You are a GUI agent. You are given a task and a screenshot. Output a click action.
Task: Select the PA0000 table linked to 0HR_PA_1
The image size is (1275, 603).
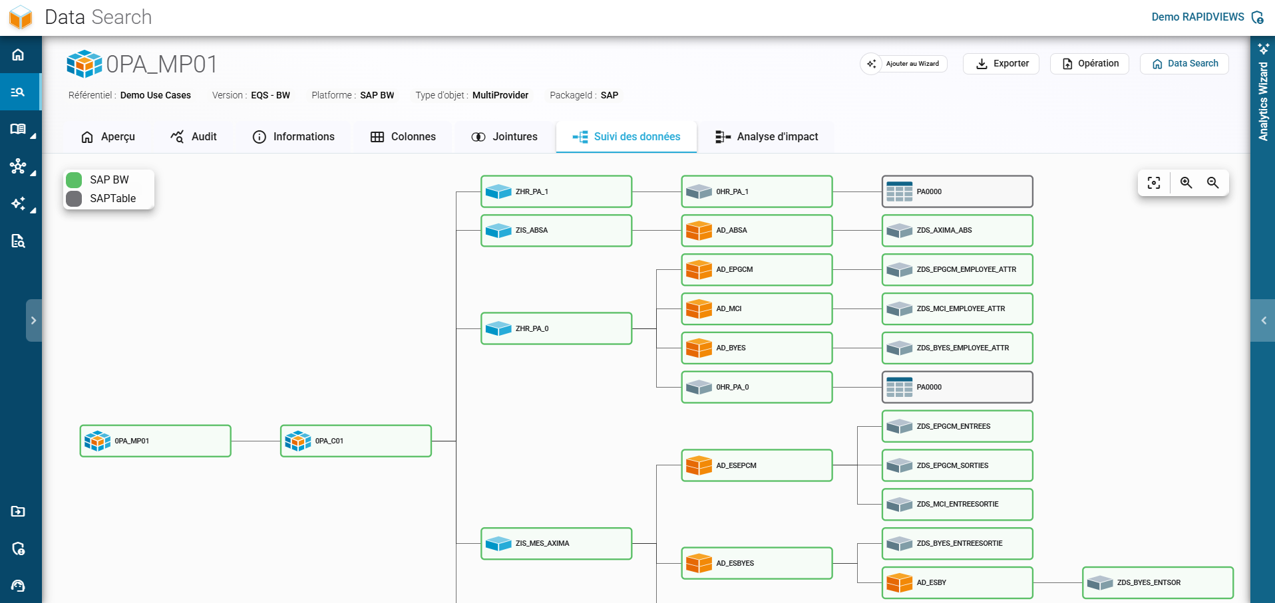pyautogui.click(x=958, y=191)
